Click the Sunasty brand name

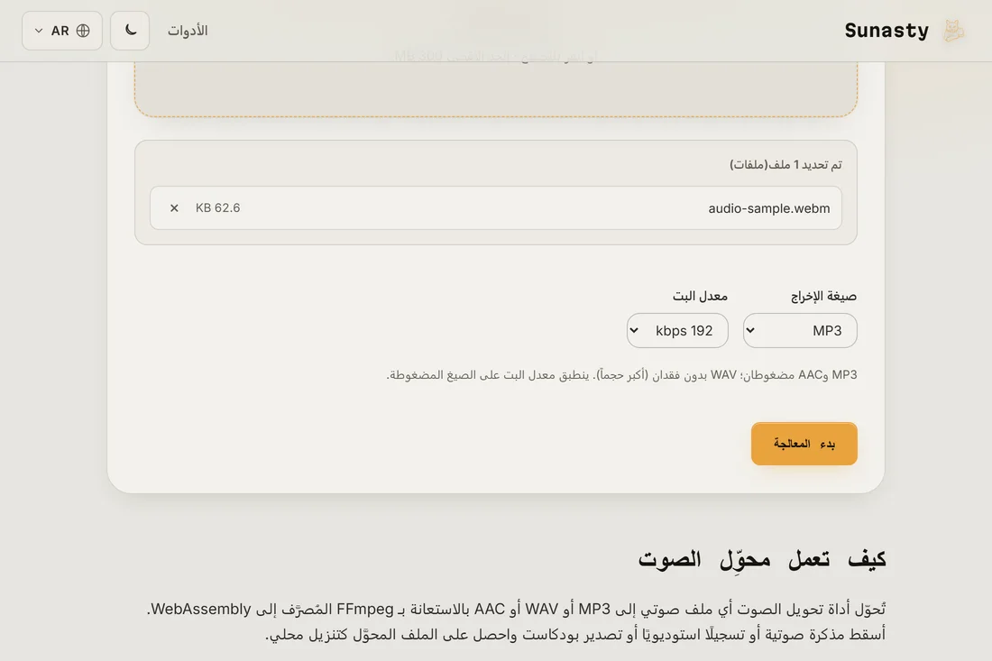(886, 31)
